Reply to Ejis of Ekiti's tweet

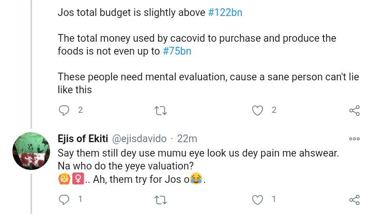click(64, 199)
